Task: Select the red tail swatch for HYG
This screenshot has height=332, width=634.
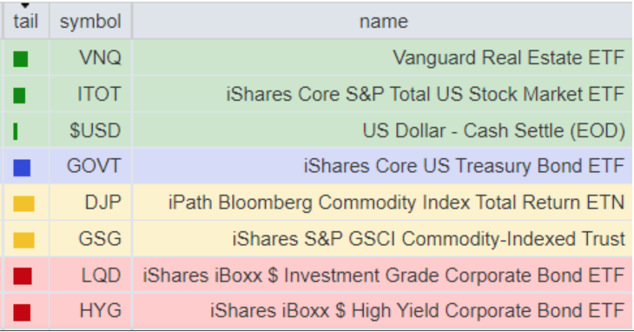Action: click(22, 313)
